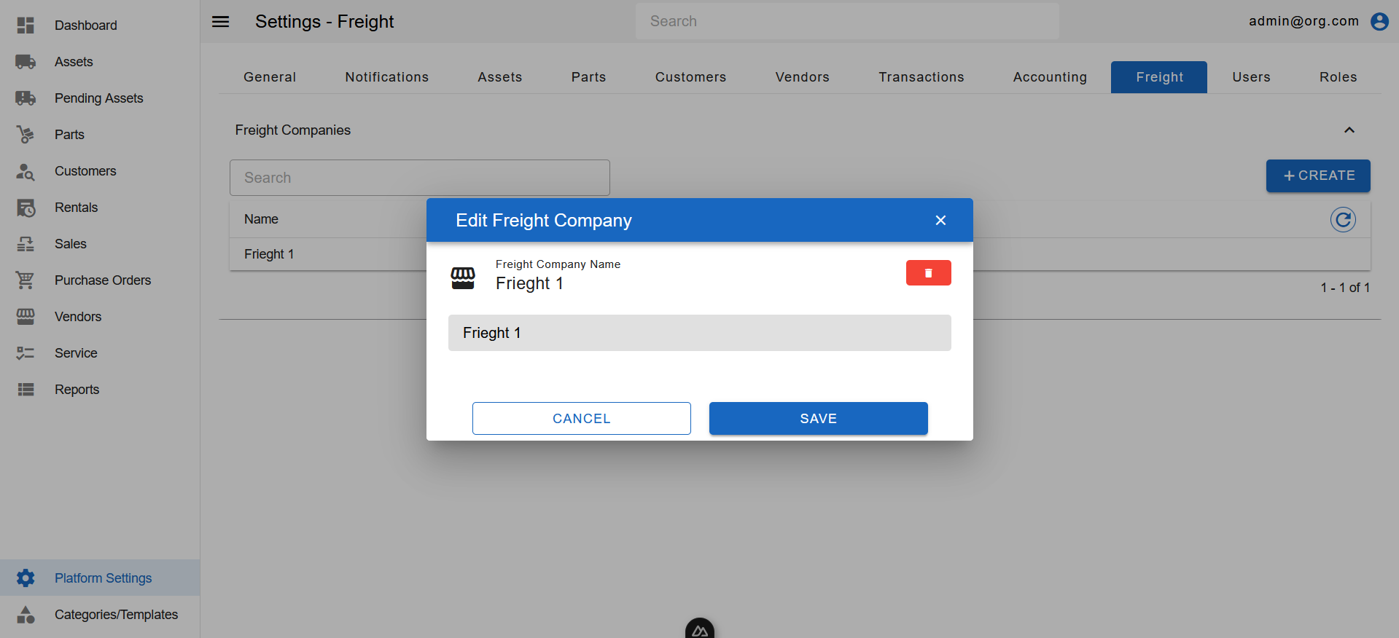The height and width of the screenshot is (638, 1399).
Task: Open the Notifications settings tab
Action: pyautogui.click(x=386, y=77)
